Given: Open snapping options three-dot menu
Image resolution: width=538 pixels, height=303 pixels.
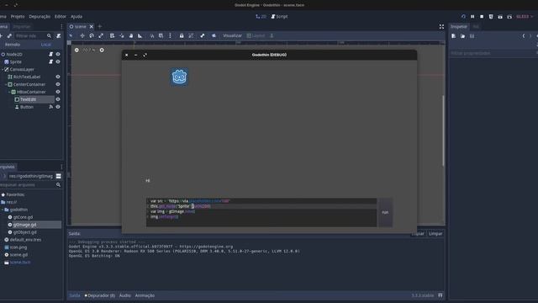Looking at the screenshot, I should coord(170,35).
